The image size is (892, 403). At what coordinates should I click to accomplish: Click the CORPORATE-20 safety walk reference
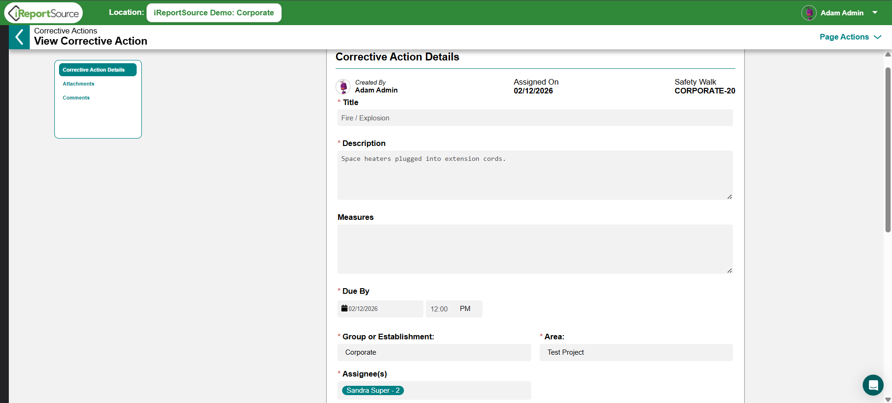[x=705, y=91]
